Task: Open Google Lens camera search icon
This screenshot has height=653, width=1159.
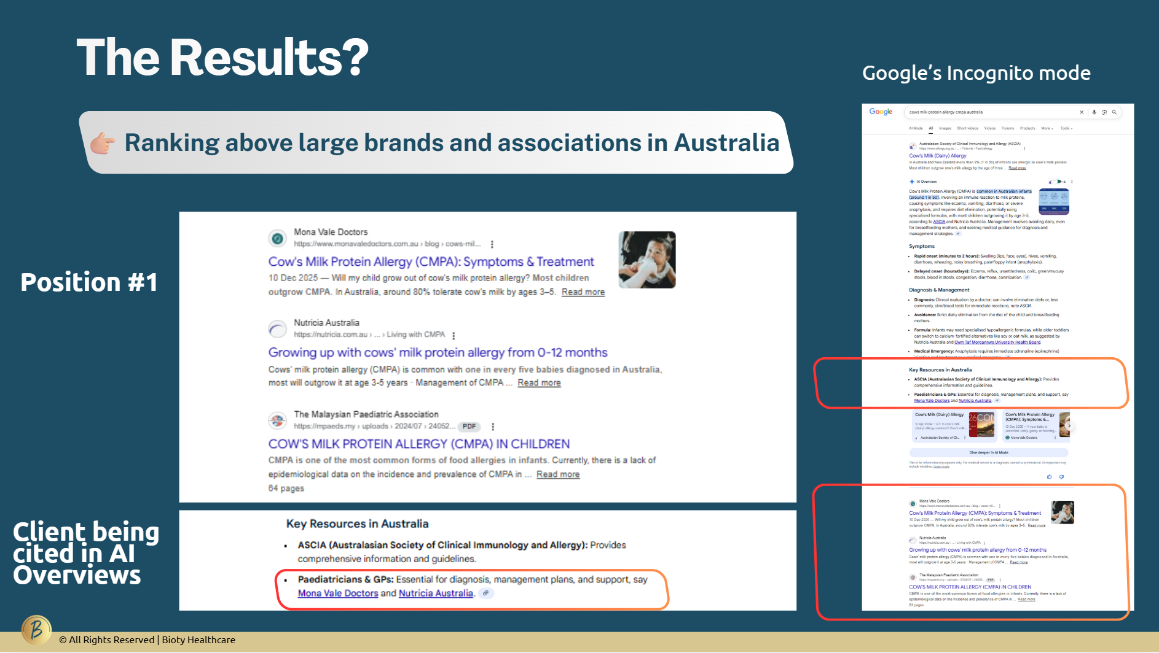Action: pyautogui.click(x=1104, y=112)
